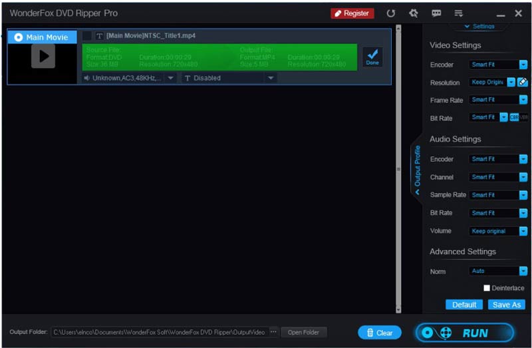Click the RUN button

pyautogui.click(x=464, y=333)
